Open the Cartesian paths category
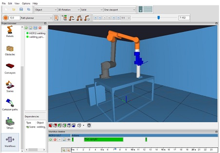Screen dimensions: 220x153 coord(10,105)
